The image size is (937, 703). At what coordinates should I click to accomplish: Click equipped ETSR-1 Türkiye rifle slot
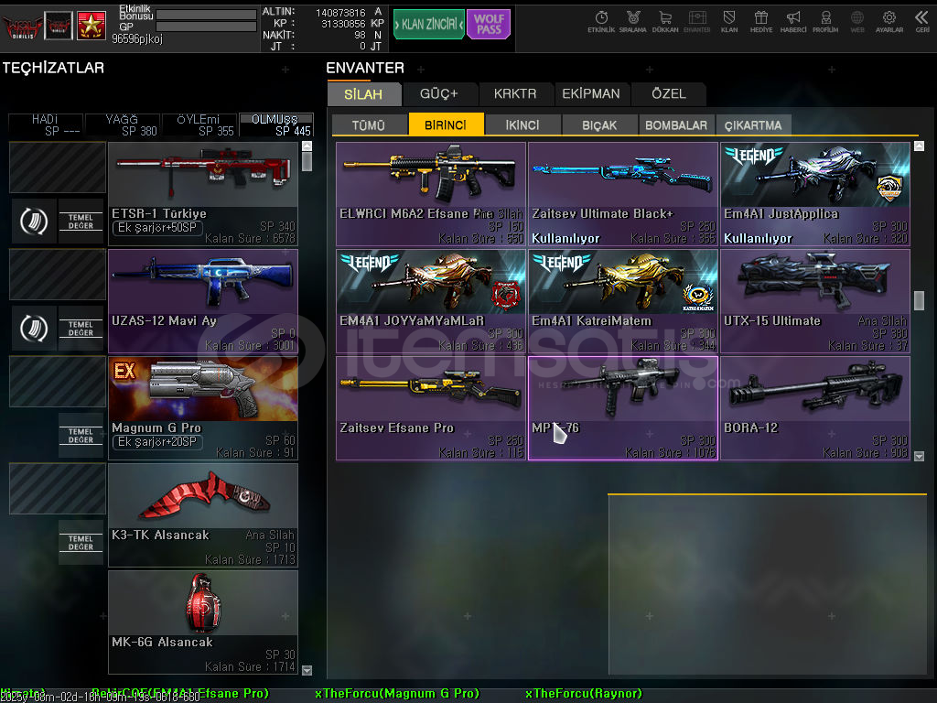click(203, 194)
